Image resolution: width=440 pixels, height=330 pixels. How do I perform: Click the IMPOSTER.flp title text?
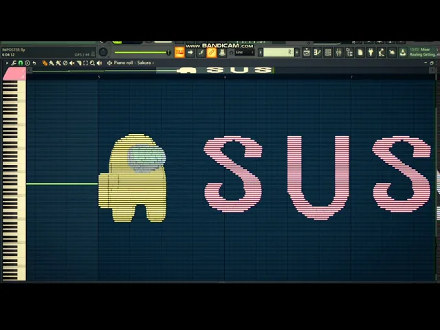pyautogui.click(x=14, y=49)
